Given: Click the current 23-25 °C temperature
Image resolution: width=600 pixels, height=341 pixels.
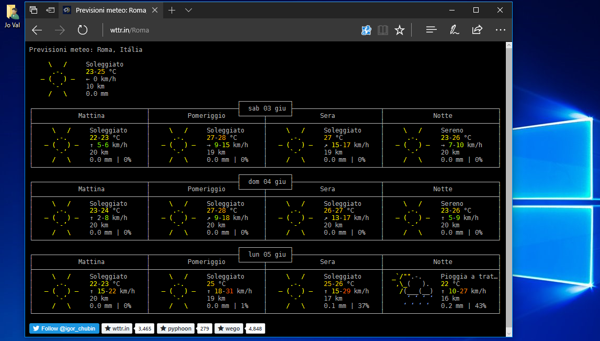Looking at the screenshot, I should tap(101, 72).
